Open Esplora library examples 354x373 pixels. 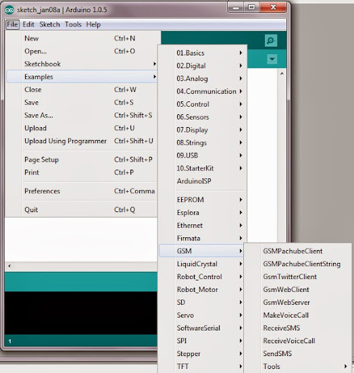click(x=202, y=213)
